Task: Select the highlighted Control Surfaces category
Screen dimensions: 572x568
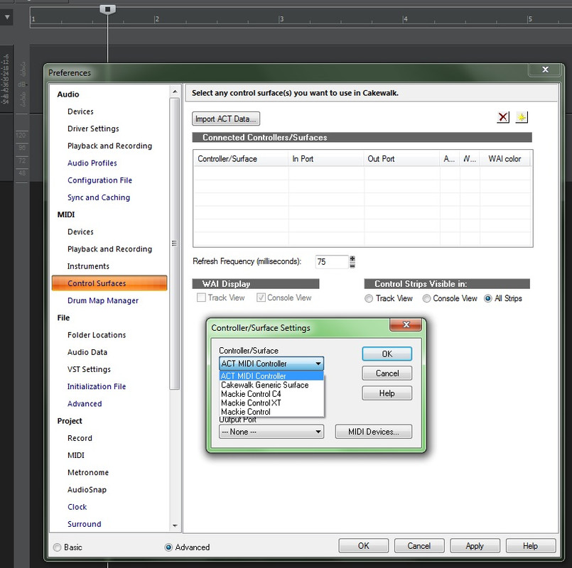Action: pyautogui.click(x=109, y=283)
